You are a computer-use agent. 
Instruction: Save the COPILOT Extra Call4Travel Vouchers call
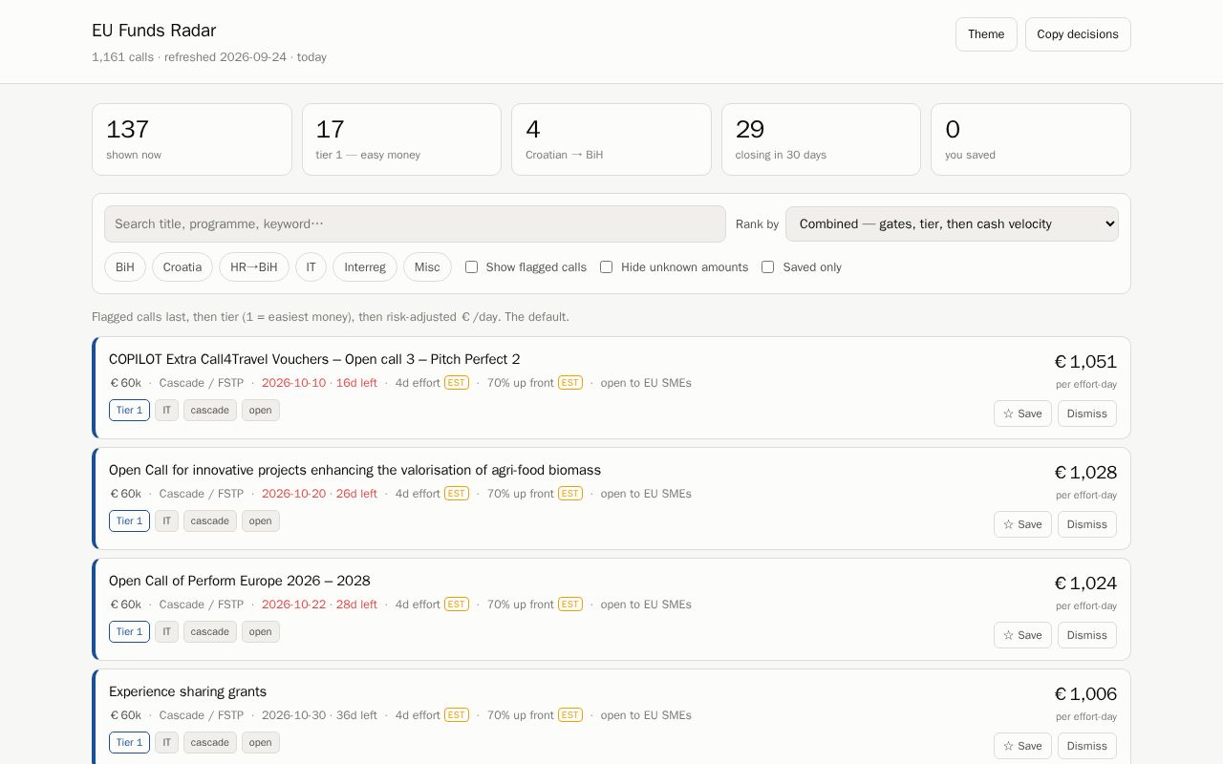(x=1022, y=414)
